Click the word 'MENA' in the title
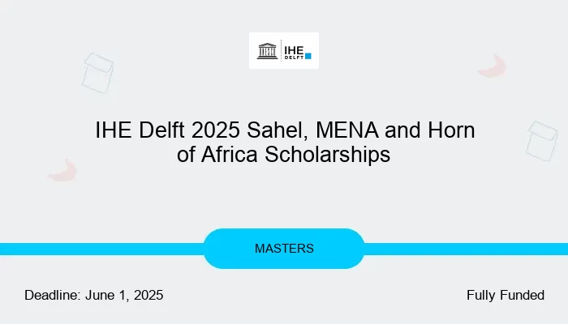 click(347, 130)
